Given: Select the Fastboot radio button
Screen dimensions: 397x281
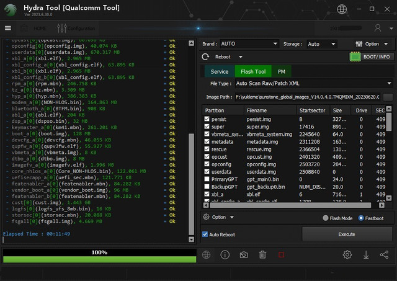Looking at the screenshot, I should [x=361, y=218].
